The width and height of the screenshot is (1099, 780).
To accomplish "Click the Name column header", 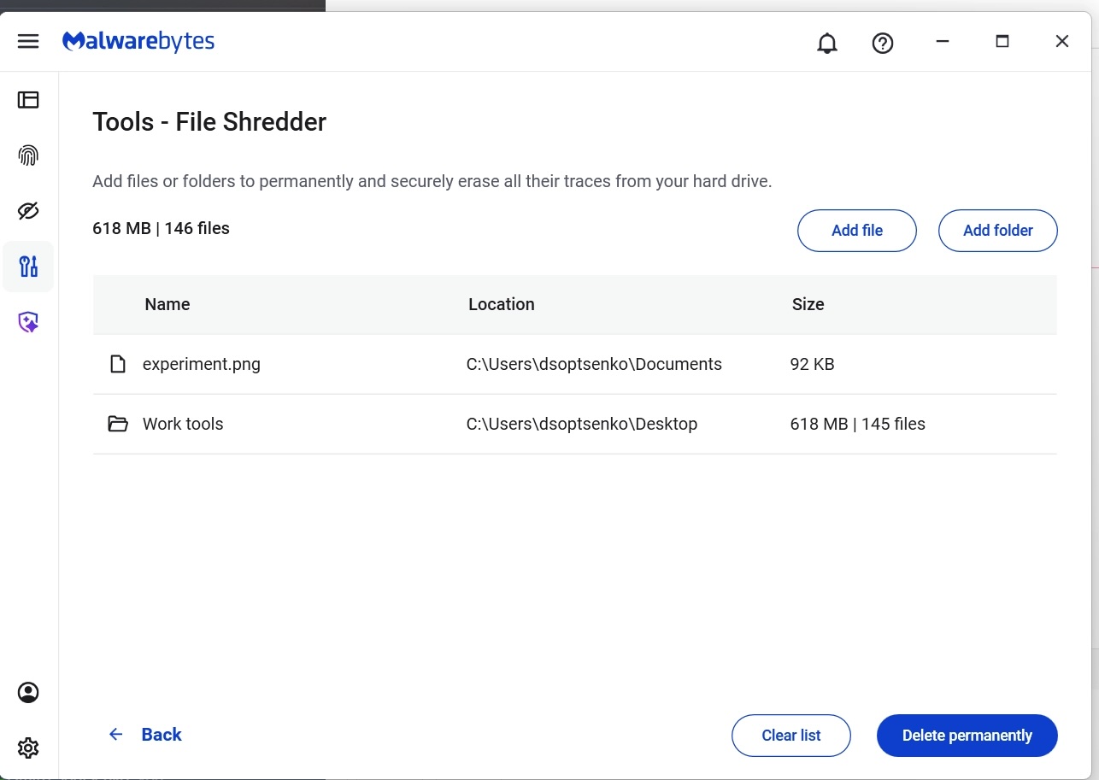I will coord(167,305).
